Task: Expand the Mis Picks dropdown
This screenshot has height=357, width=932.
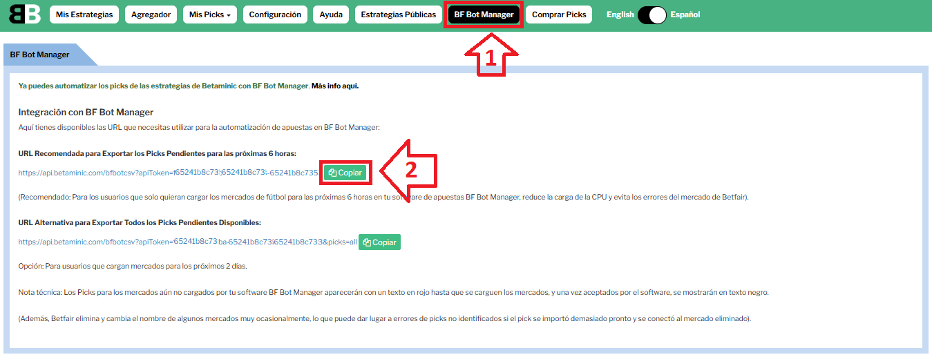Action: coord(210,15)
